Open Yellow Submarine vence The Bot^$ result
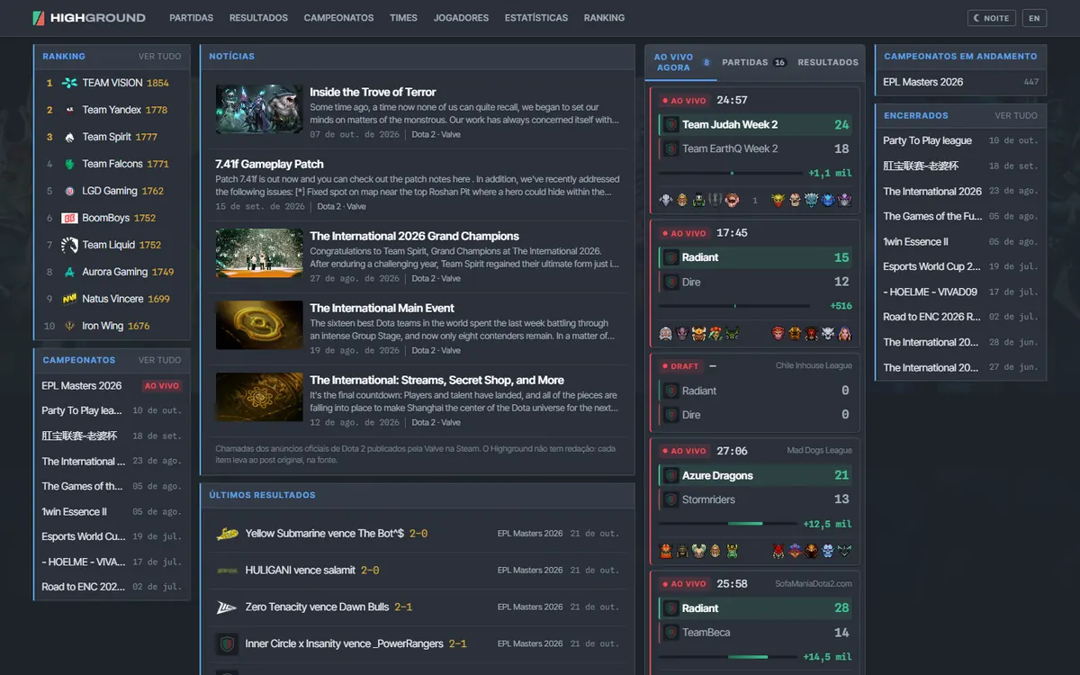Screen dimensions: 1080x675 [x=418, y=534]
